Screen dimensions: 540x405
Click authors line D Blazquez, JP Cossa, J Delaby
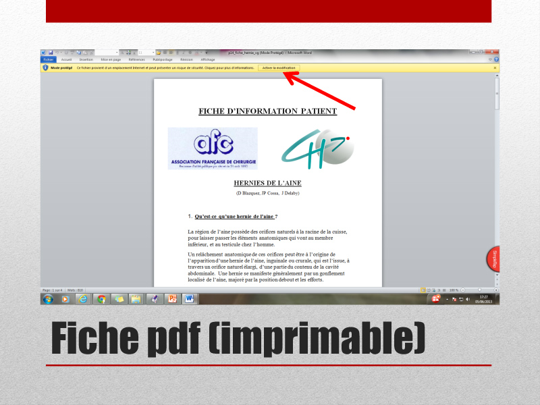click(267, 193)
